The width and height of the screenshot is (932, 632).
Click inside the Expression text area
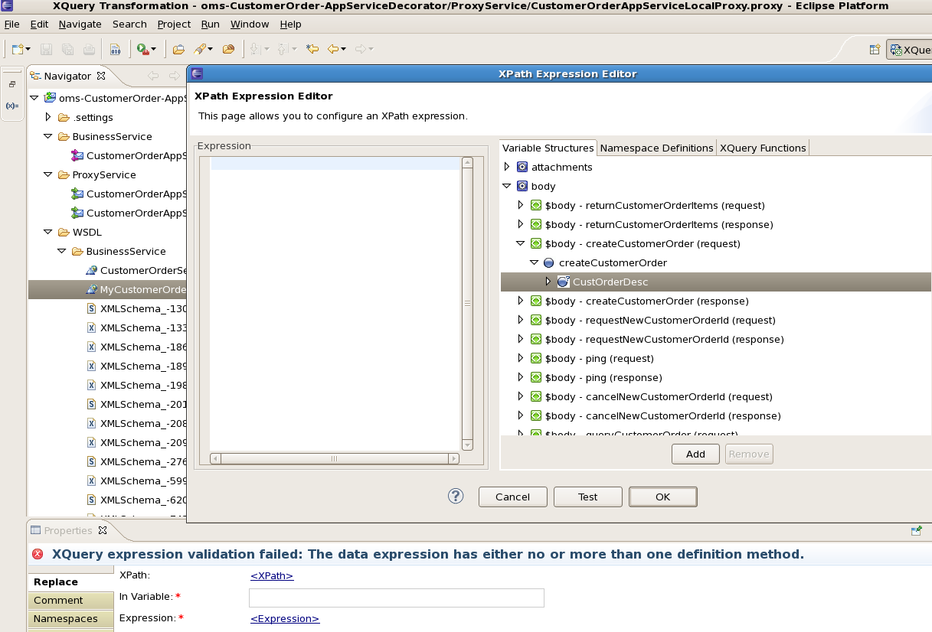point(335,304)
